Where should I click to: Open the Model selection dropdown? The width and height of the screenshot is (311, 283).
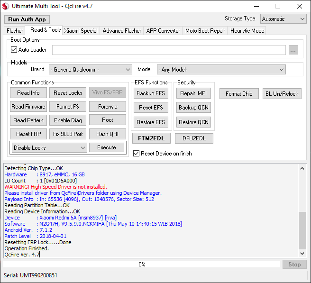(x=221, y=70)
